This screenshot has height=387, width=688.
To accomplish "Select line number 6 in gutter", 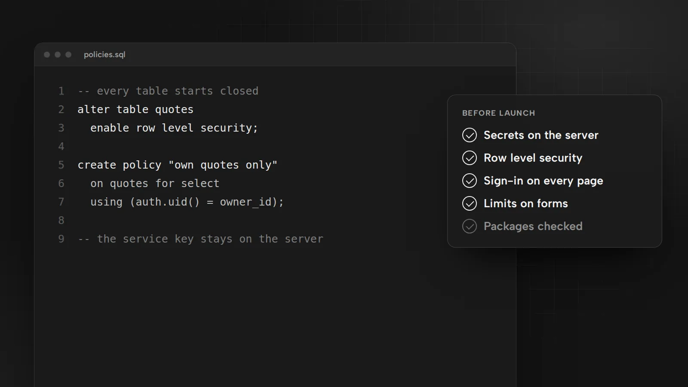I will click(61, 184).
